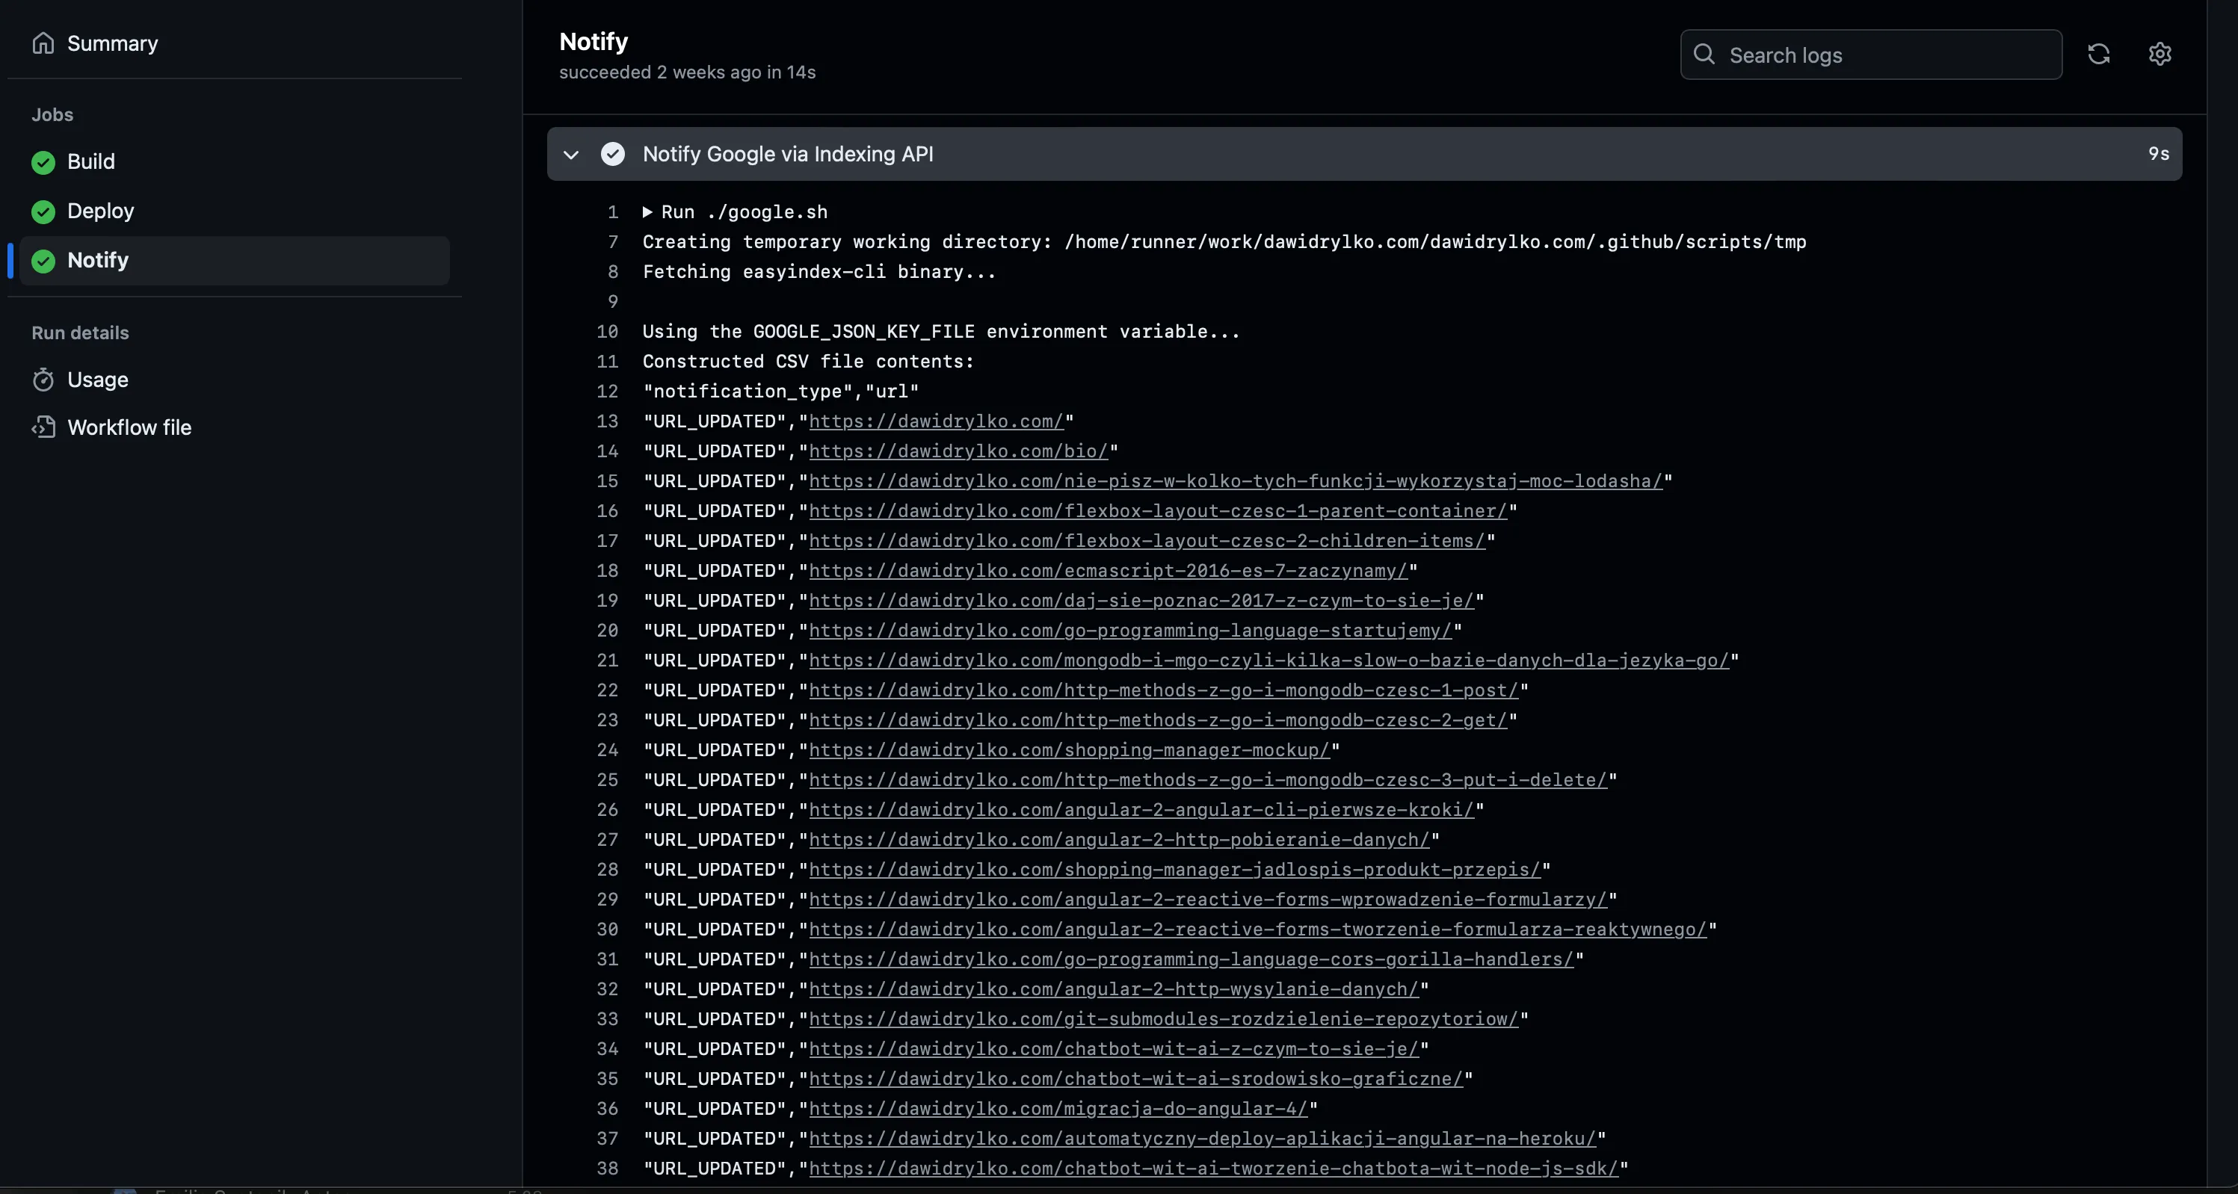Open the ecmascript-2016-es-7-zaczynamy link

[x=1108, y=572]
